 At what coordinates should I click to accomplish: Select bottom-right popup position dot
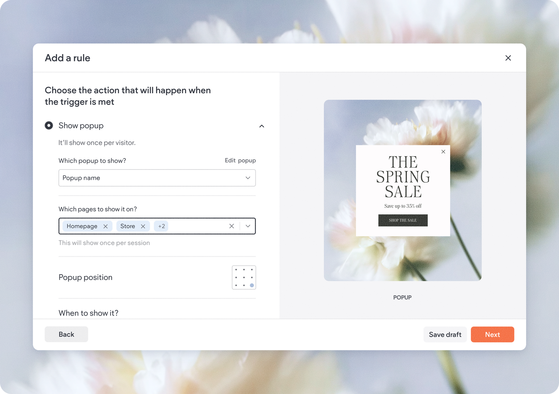coord(252,285)
